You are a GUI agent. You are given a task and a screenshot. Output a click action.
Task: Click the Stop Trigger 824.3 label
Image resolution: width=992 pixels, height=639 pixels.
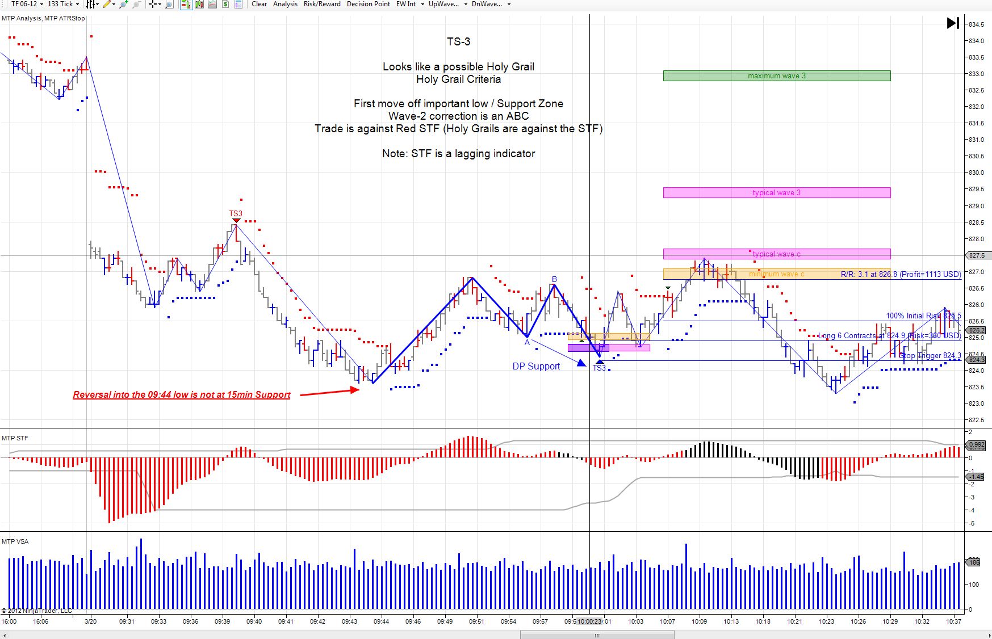tap(931, 356)
